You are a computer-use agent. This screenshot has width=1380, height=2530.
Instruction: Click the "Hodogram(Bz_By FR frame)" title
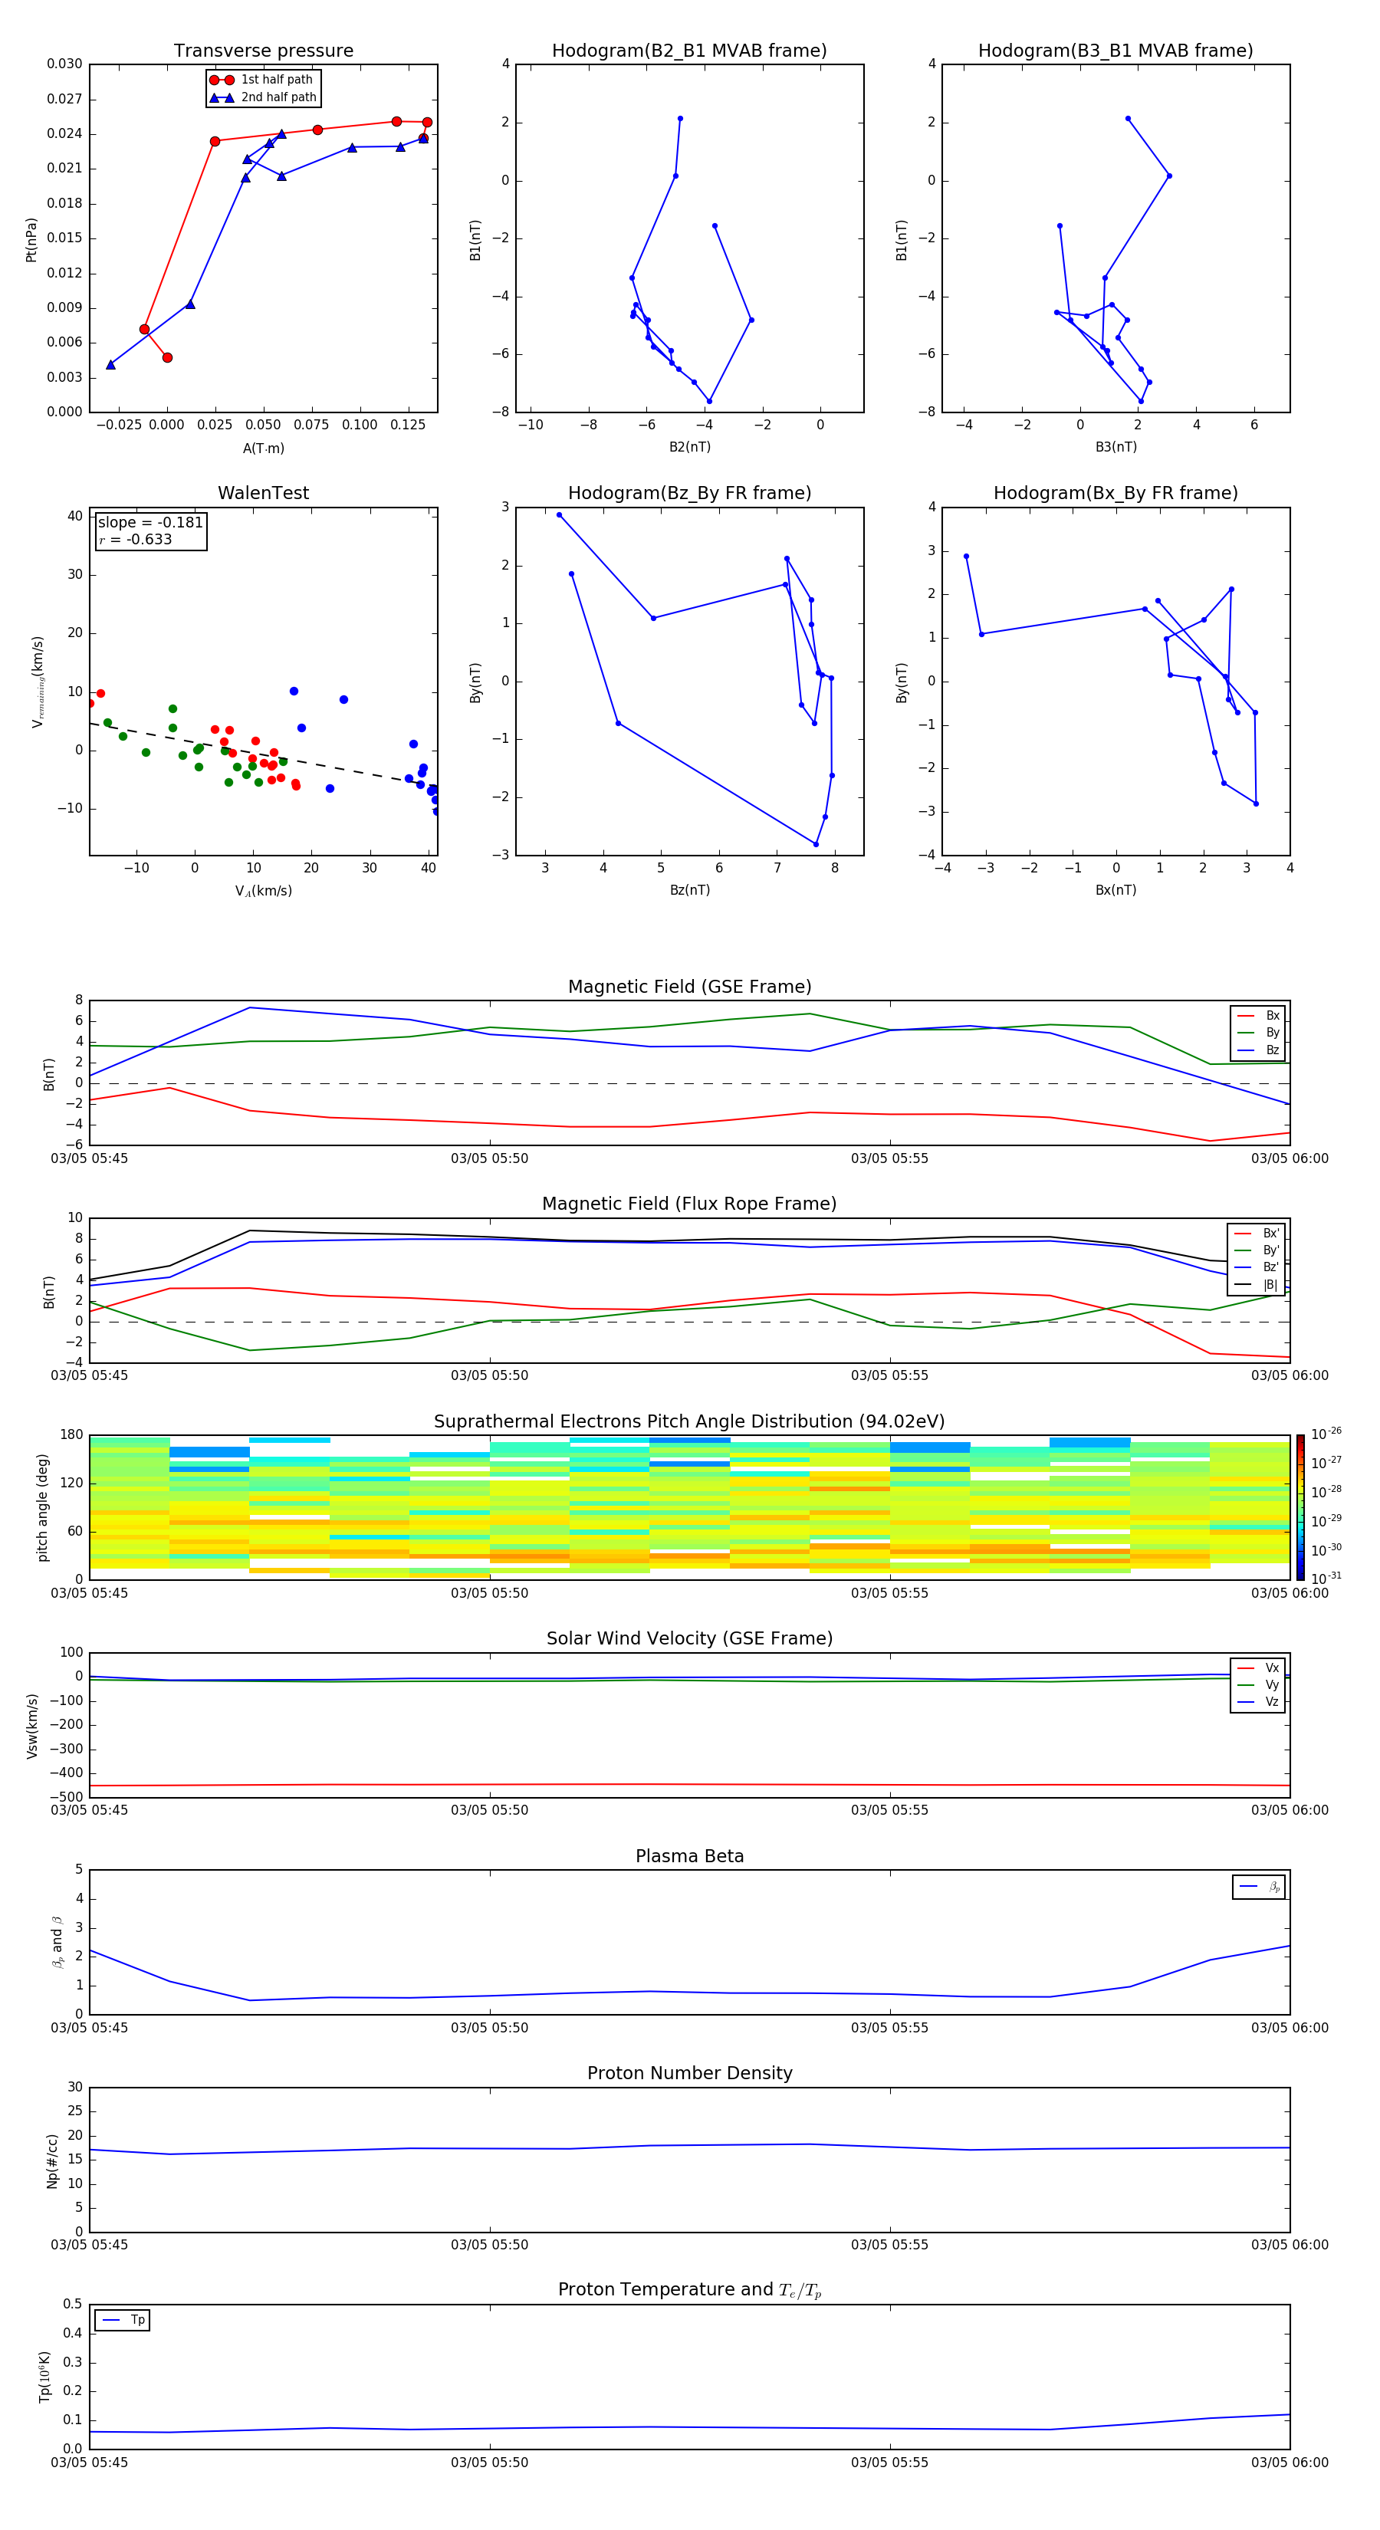[x=689, y=493]
